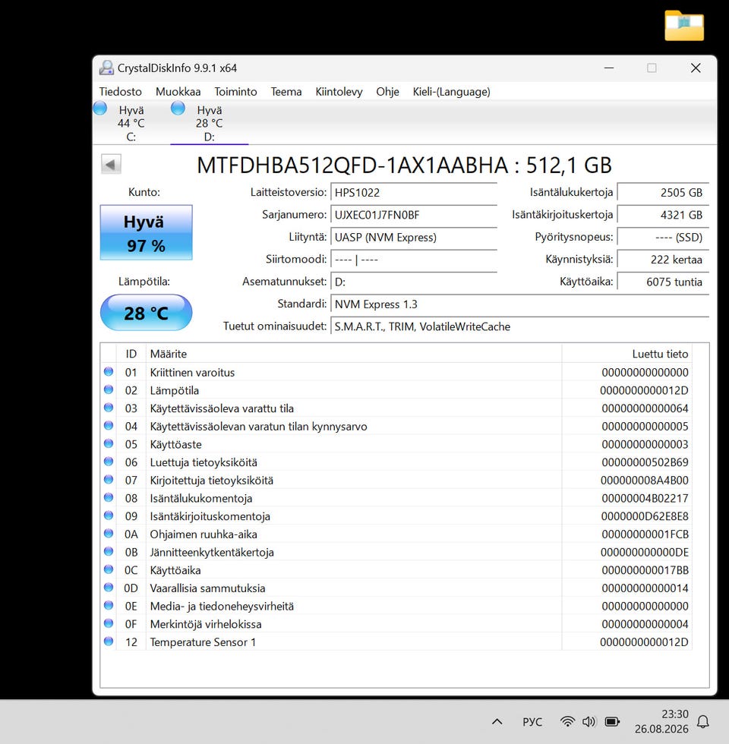729x744 pixels.
Task: Select the C: drive tab at 44 °C
Action: 131,123
